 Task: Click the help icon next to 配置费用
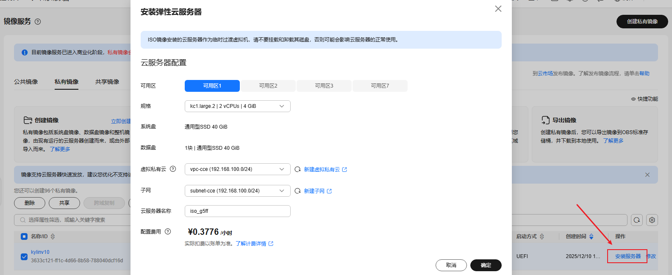(168, 231)
